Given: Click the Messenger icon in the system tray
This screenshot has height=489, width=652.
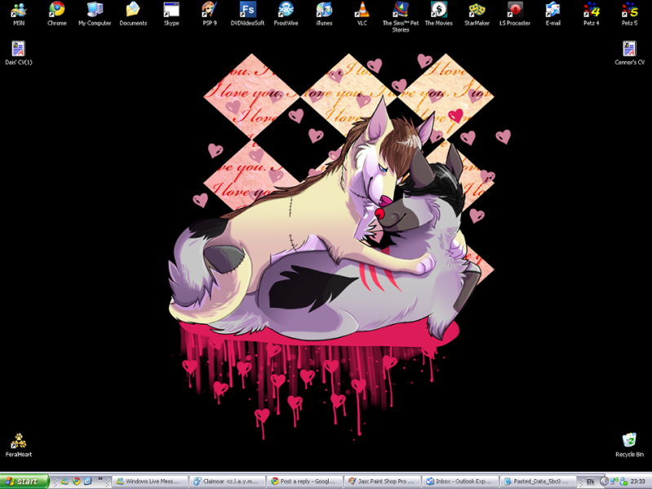Looking at the screenshot, I should pyautogui.click(x=623, y=482).
